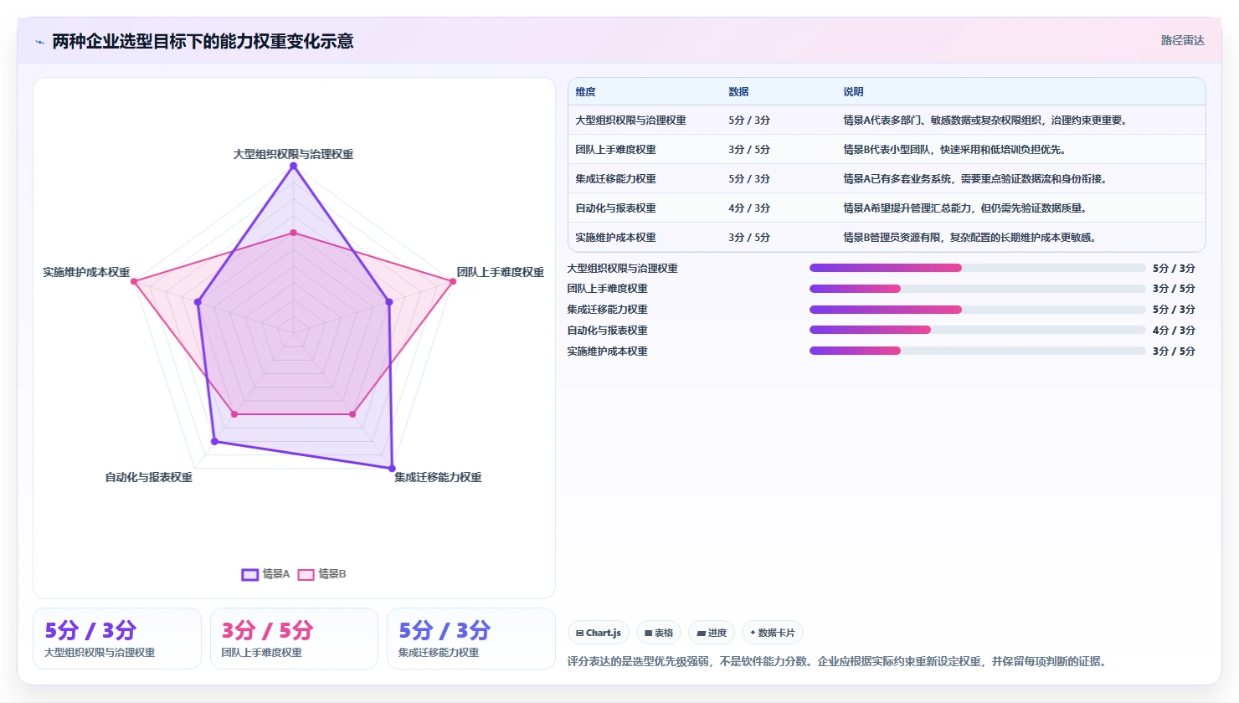
Task: Click the 自动化与报表权重 progress bar
Action: click(977, 330)
